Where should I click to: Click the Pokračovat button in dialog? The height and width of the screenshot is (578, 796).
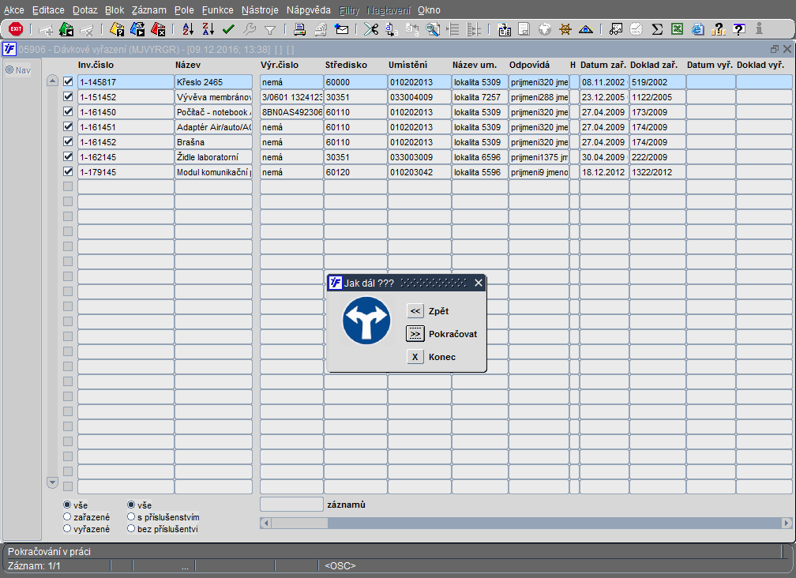pos(415,334)
